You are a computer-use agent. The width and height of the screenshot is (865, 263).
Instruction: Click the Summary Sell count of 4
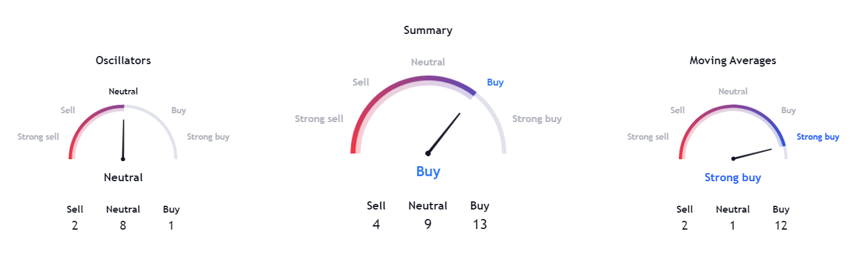pos(376,224)
